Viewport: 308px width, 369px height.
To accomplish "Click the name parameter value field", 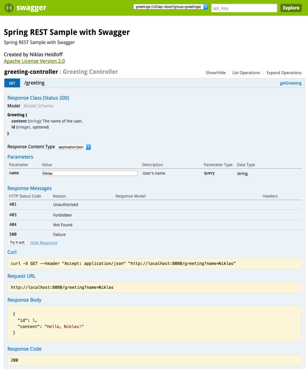I will 90,173.
